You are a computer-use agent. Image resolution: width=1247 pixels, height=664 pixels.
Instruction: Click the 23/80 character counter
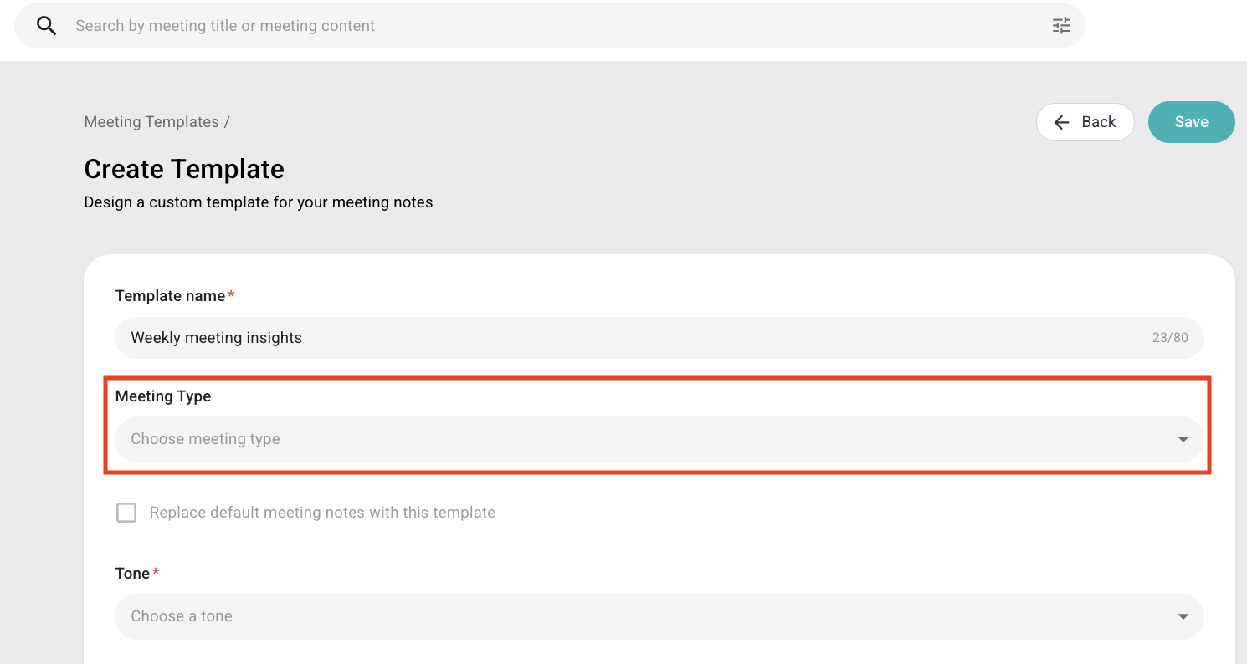pyautogui.click(x=1170, y=338)
